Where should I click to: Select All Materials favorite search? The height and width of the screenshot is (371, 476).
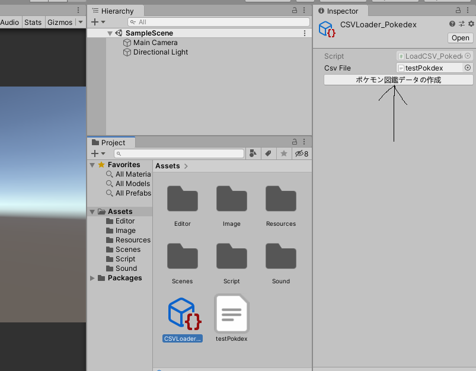coord(129,174)
